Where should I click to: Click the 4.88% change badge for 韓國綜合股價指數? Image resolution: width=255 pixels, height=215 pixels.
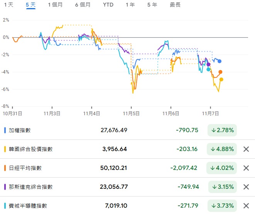[222, 149]
